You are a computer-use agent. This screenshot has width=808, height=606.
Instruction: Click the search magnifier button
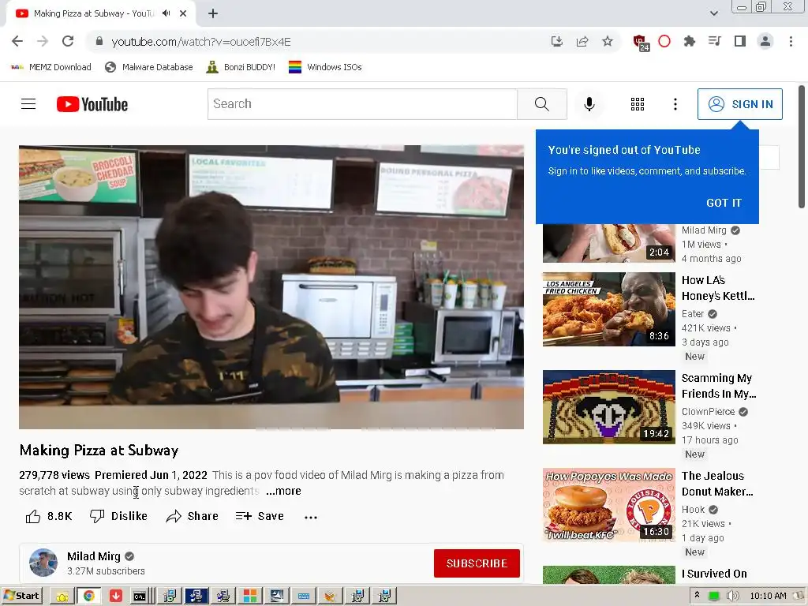tap(541, 104)
